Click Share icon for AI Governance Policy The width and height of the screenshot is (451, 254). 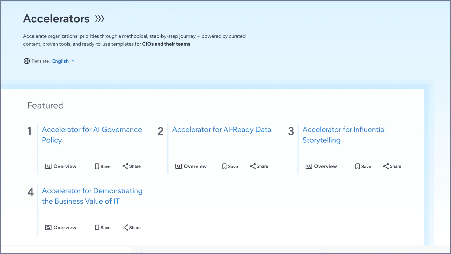(x=125, y=166)
